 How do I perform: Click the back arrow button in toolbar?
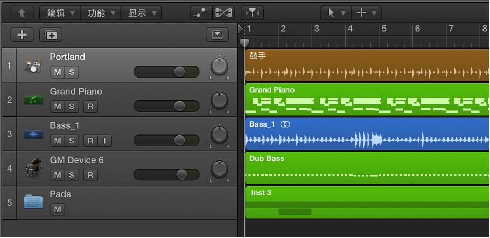click(x=22, y=13)
